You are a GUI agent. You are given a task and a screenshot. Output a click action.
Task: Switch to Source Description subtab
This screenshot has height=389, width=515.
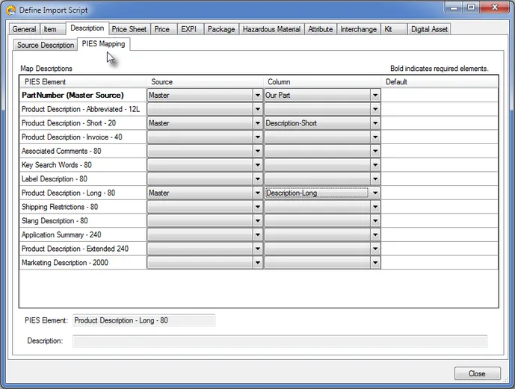tap(46, 45)
